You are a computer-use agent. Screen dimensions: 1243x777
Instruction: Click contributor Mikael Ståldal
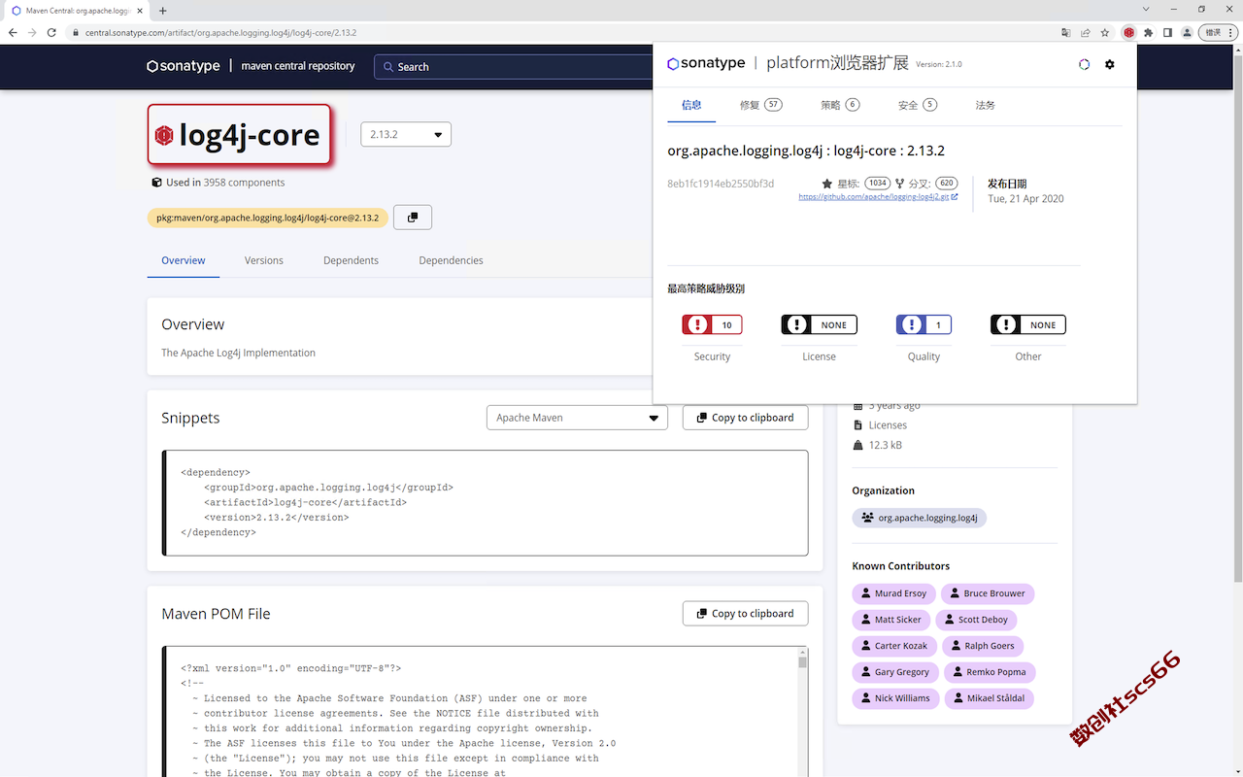(989, 698)
